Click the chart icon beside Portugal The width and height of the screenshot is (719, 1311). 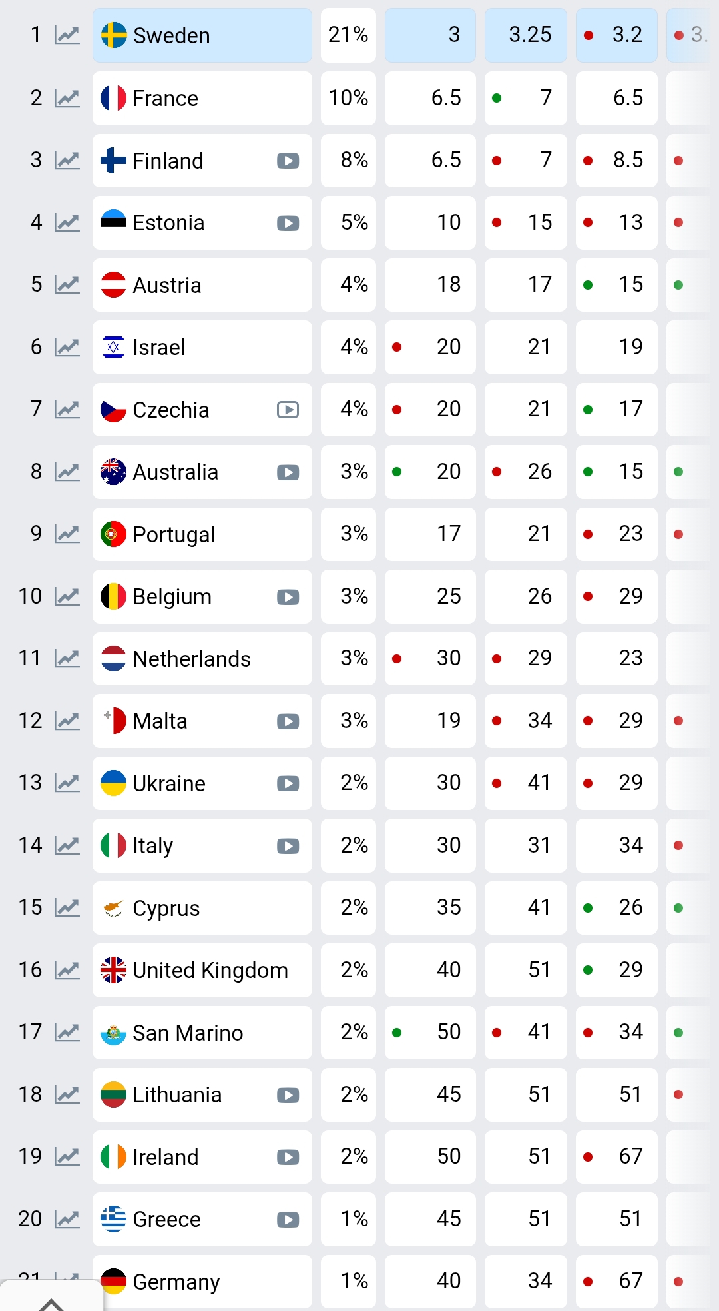coord(67,534)
